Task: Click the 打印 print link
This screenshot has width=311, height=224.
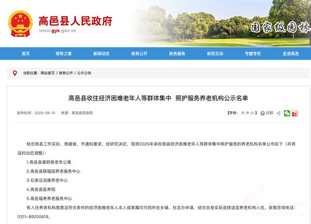Action: (270, 113)
